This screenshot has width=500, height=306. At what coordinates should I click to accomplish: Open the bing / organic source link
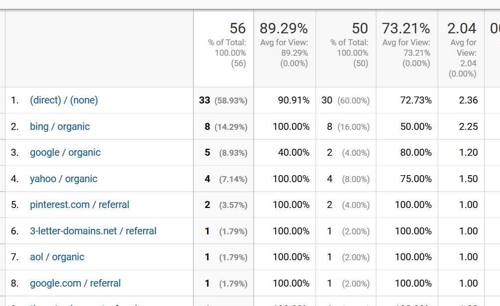click(x=60, y=126)
